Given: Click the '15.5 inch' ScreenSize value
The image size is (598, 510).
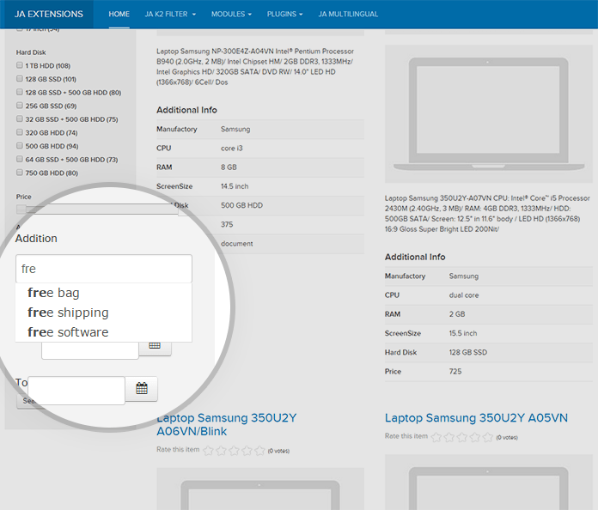Looking at the screenshot, I should 462,333.
